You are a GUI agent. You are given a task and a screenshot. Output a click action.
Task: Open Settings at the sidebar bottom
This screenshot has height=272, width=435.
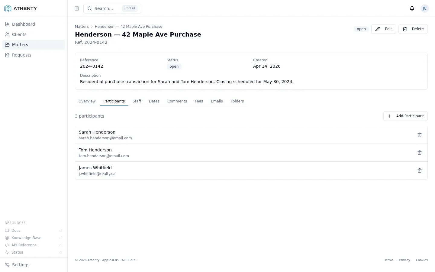pyautogui.click(x=34, y=265)
